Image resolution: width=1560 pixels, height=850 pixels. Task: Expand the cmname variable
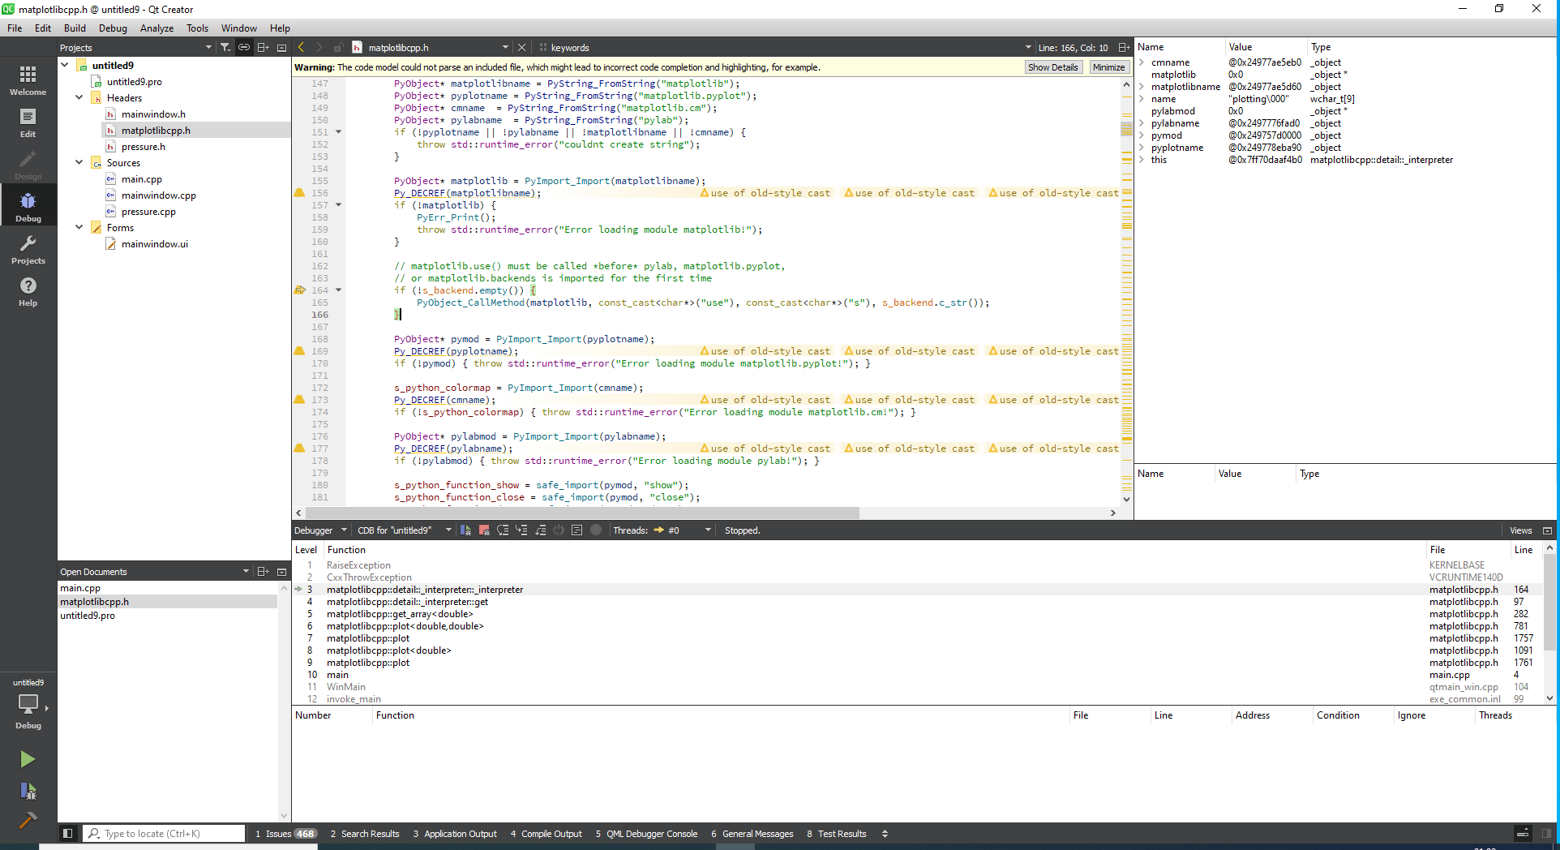pyautogui.click(x=1142, y=62)
